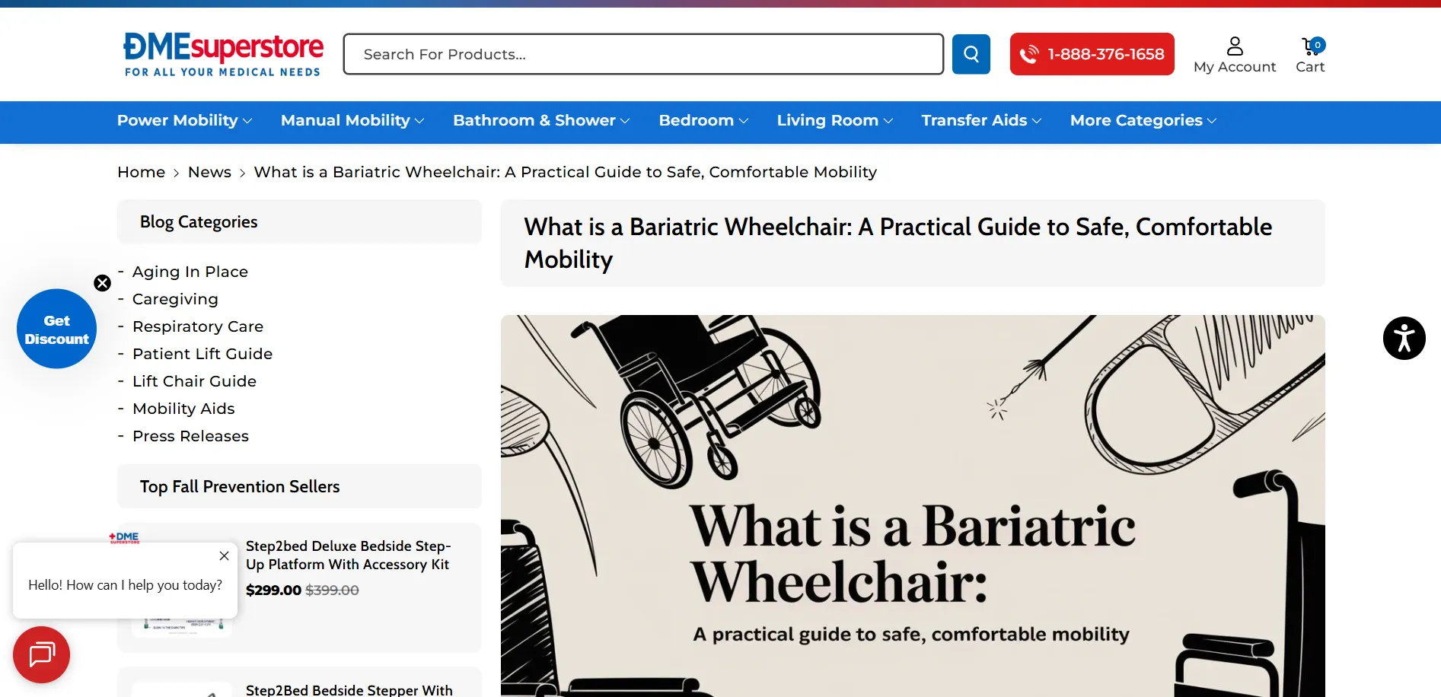Click the blue search magnifier button
The height and width of the screenshot is (697, 1441).
pyautogui.click(x=971, y=54)
